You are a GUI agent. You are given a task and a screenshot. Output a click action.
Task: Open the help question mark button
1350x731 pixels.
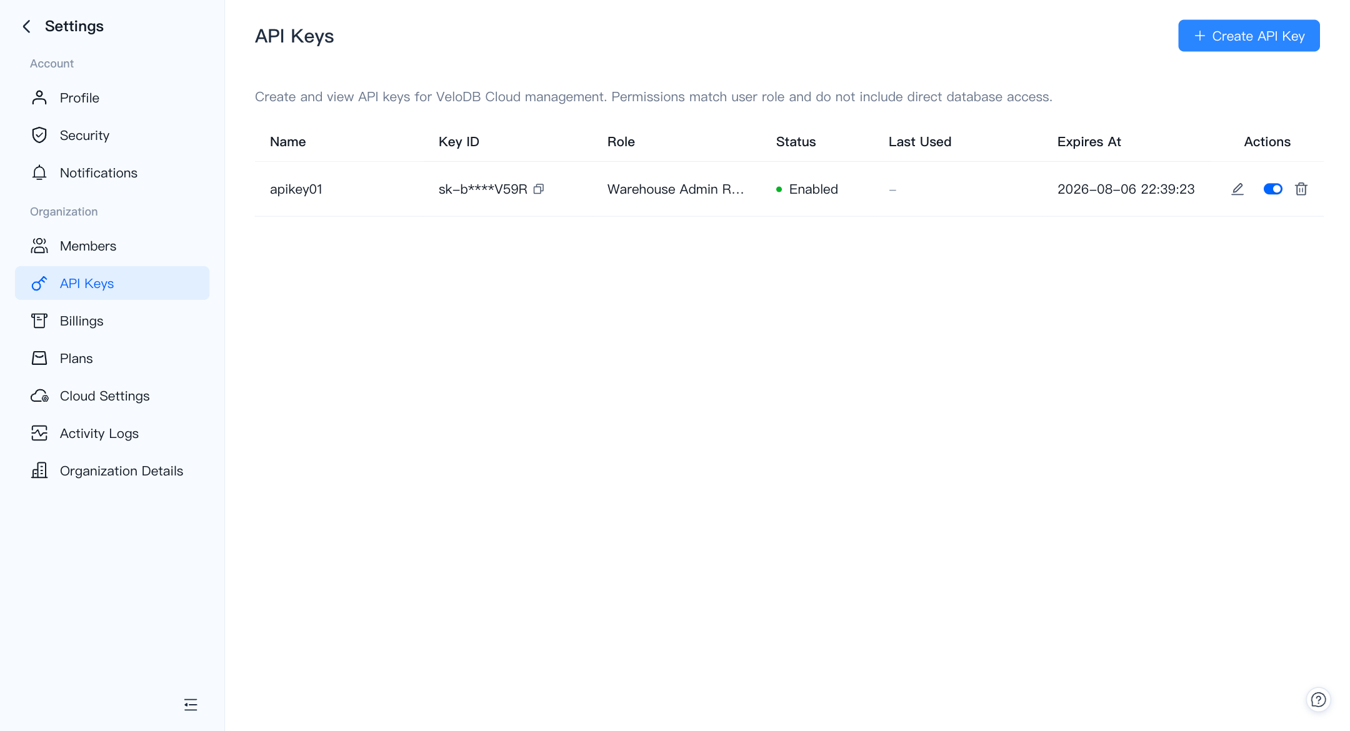[x=1319, y=700]
